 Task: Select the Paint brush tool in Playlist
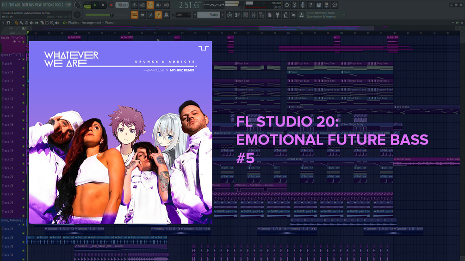point(21,23)
